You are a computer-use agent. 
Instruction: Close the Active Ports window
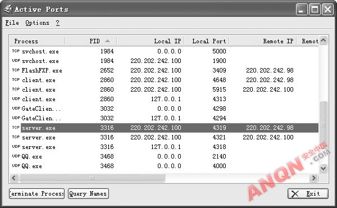327,9
